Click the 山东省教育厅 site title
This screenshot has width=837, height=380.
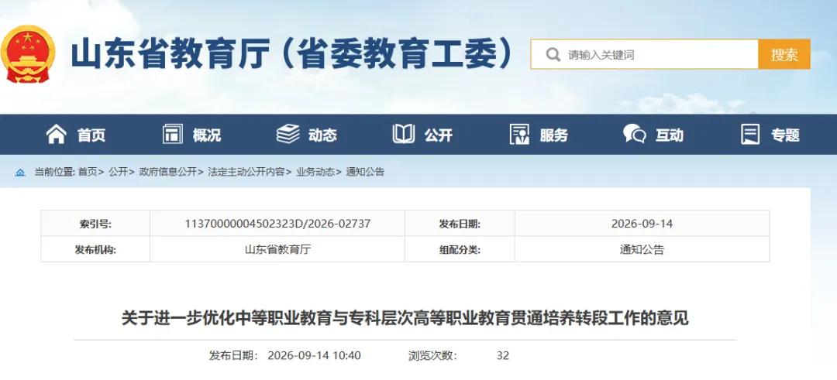click(291, 54)
